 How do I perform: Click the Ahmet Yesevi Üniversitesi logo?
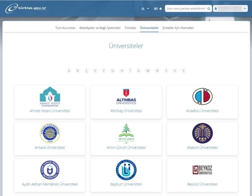pyautogui.click(x=50, y=97)
